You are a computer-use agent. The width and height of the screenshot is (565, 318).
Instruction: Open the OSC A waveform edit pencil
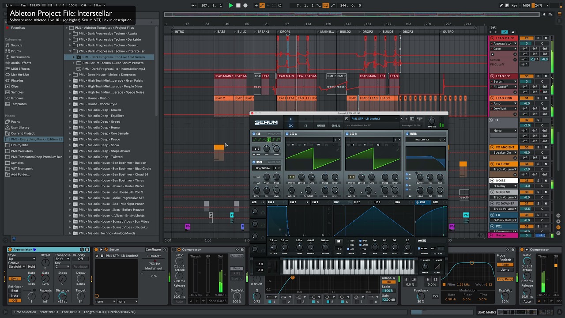(338, 150)
